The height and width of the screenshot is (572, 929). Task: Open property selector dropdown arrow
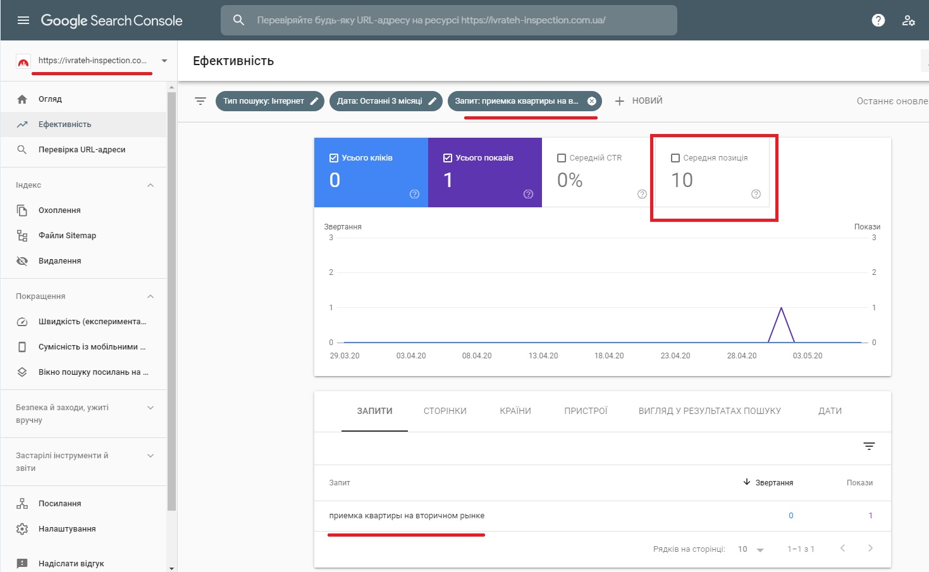click(164, 61)
